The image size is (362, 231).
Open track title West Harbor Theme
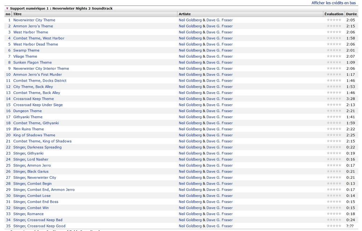[x=31, y=32]
